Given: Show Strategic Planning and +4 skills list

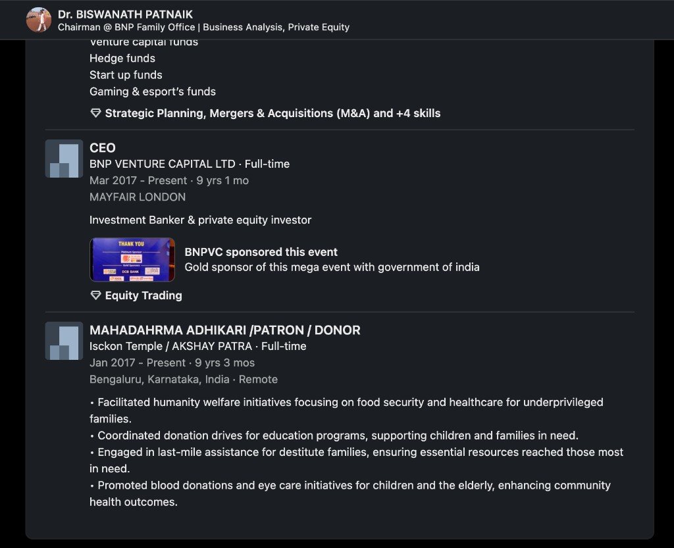Looking at the screenshot, I should pos(272,113).
